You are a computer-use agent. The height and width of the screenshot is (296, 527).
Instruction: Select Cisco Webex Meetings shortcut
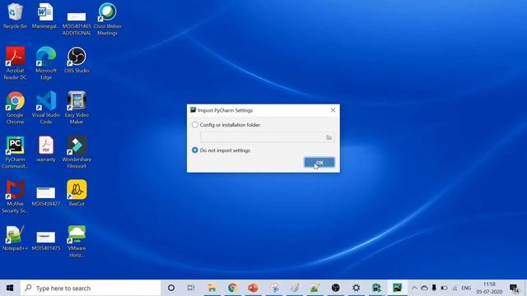tap(108, 19)
